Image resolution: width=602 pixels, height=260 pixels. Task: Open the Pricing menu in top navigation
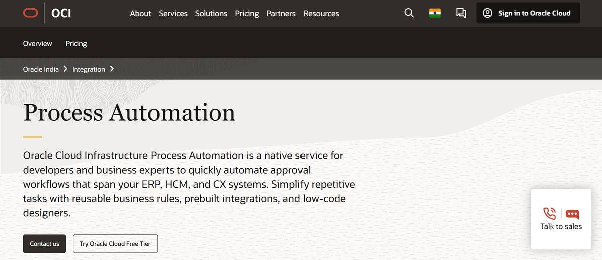(x=247, y=13)
